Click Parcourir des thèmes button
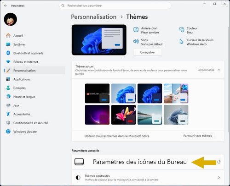This screenshot has width=230, height=186. [x=197, y=136]
